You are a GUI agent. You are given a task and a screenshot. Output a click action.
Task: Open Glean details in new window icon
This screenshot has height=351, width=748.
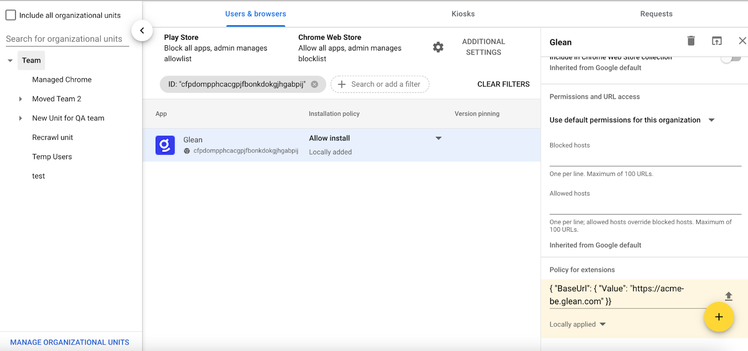click(717, 41)
